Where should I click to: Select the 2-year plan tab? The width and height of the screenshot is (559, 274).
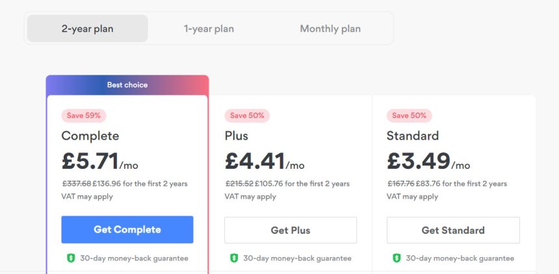pos(87,29)
